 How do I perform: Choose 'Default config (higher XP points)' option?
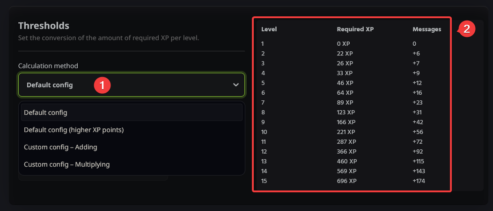pos(74,130)
